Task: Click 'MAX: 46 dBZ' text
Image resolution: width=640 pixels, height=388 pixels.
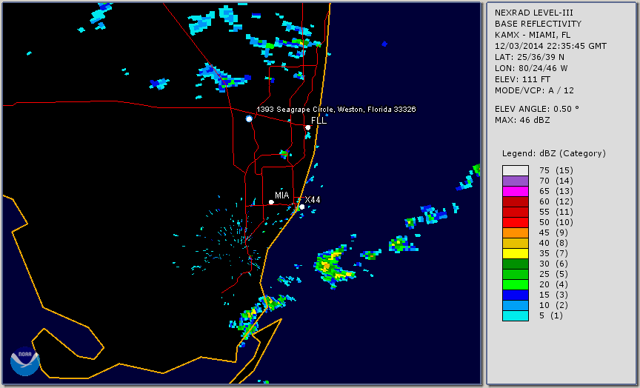Action: click(522, 120)
